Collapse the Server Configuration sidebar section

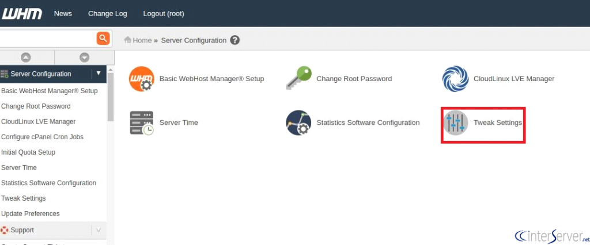tap(99, 74)
